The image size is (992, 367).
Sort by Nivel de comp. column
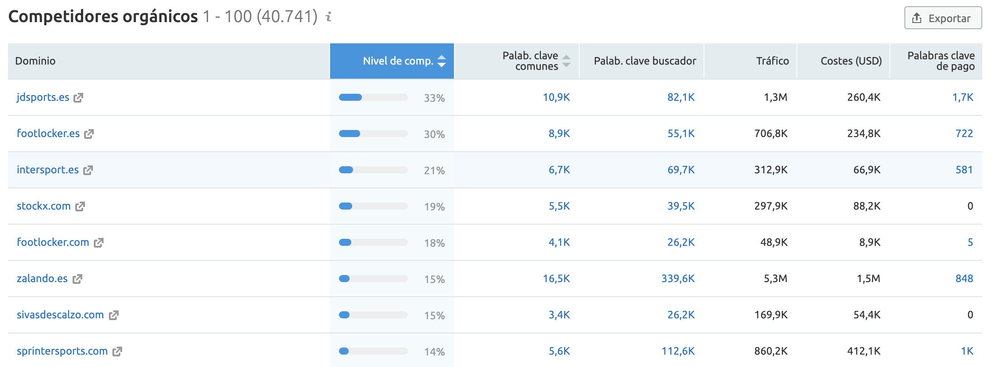[392, 61]
